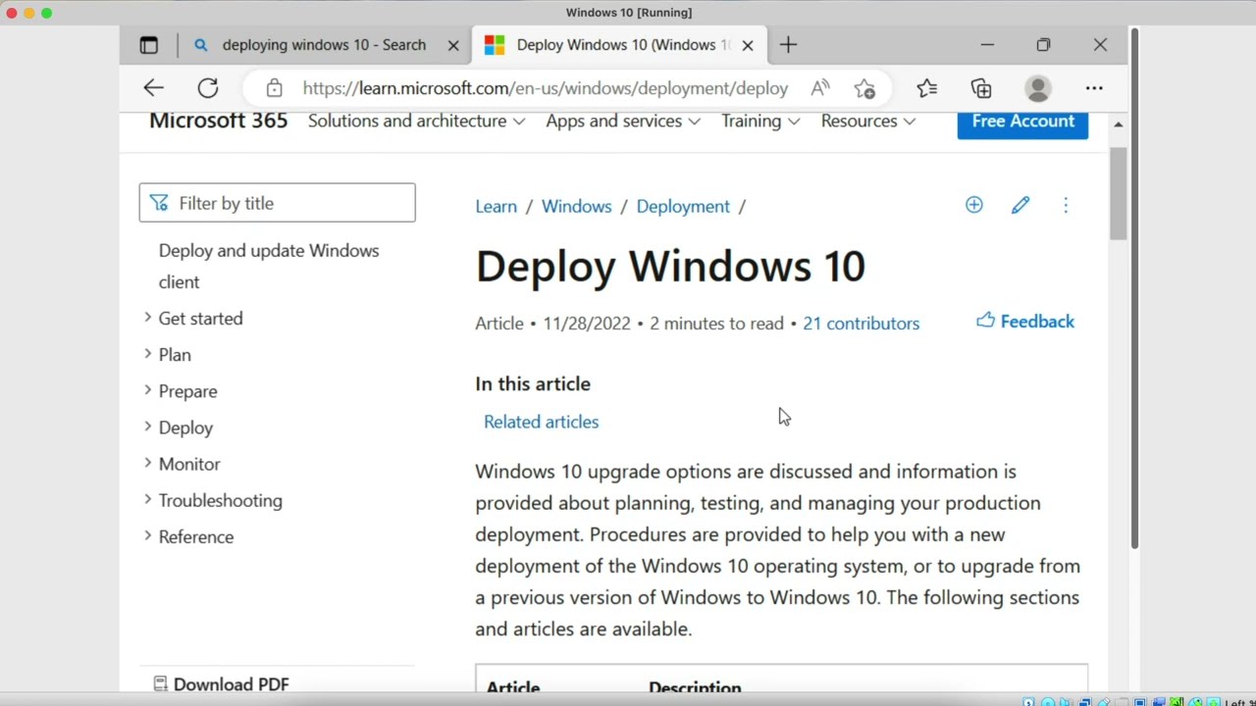Select the 'Deploy Windows 10' browser tab

pos(621,45)
